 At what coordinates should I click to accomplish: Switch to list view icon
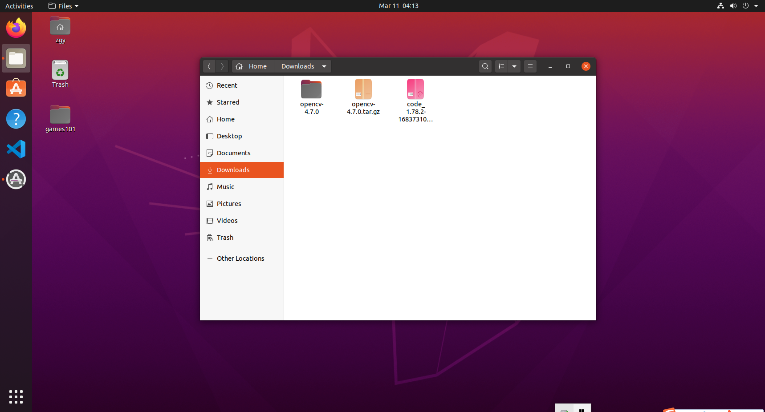[x=501, y=66]
